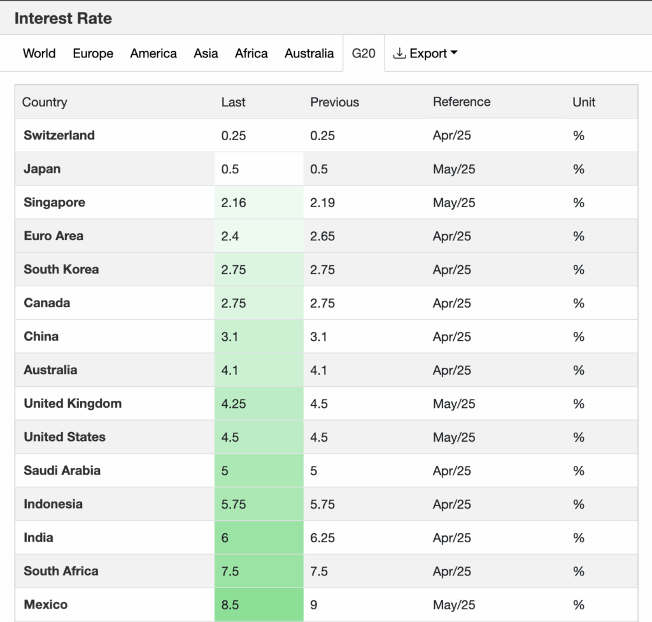The height and width of the screenshot is (622, 652).
Task: Click Mexico's green 8.5 rate cell
Action: pos(259,605)
